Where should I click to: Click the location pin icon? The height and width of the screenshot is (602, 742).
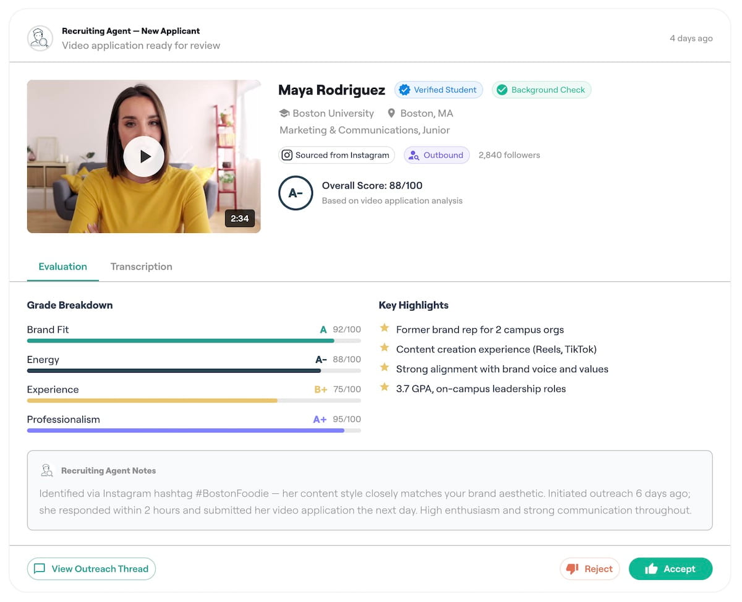pos(391,114)
